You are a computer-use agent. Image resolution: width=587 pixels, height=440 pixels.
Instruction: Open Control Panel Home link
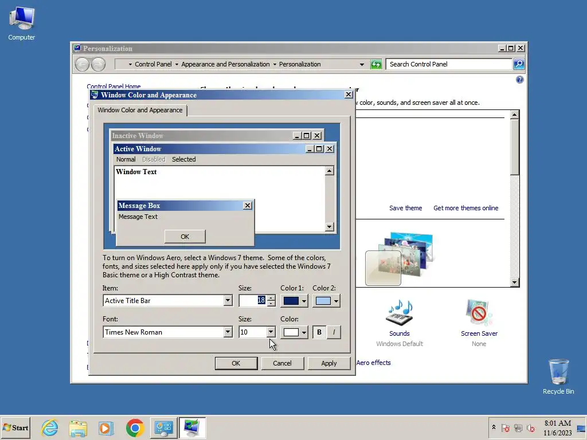114,87
